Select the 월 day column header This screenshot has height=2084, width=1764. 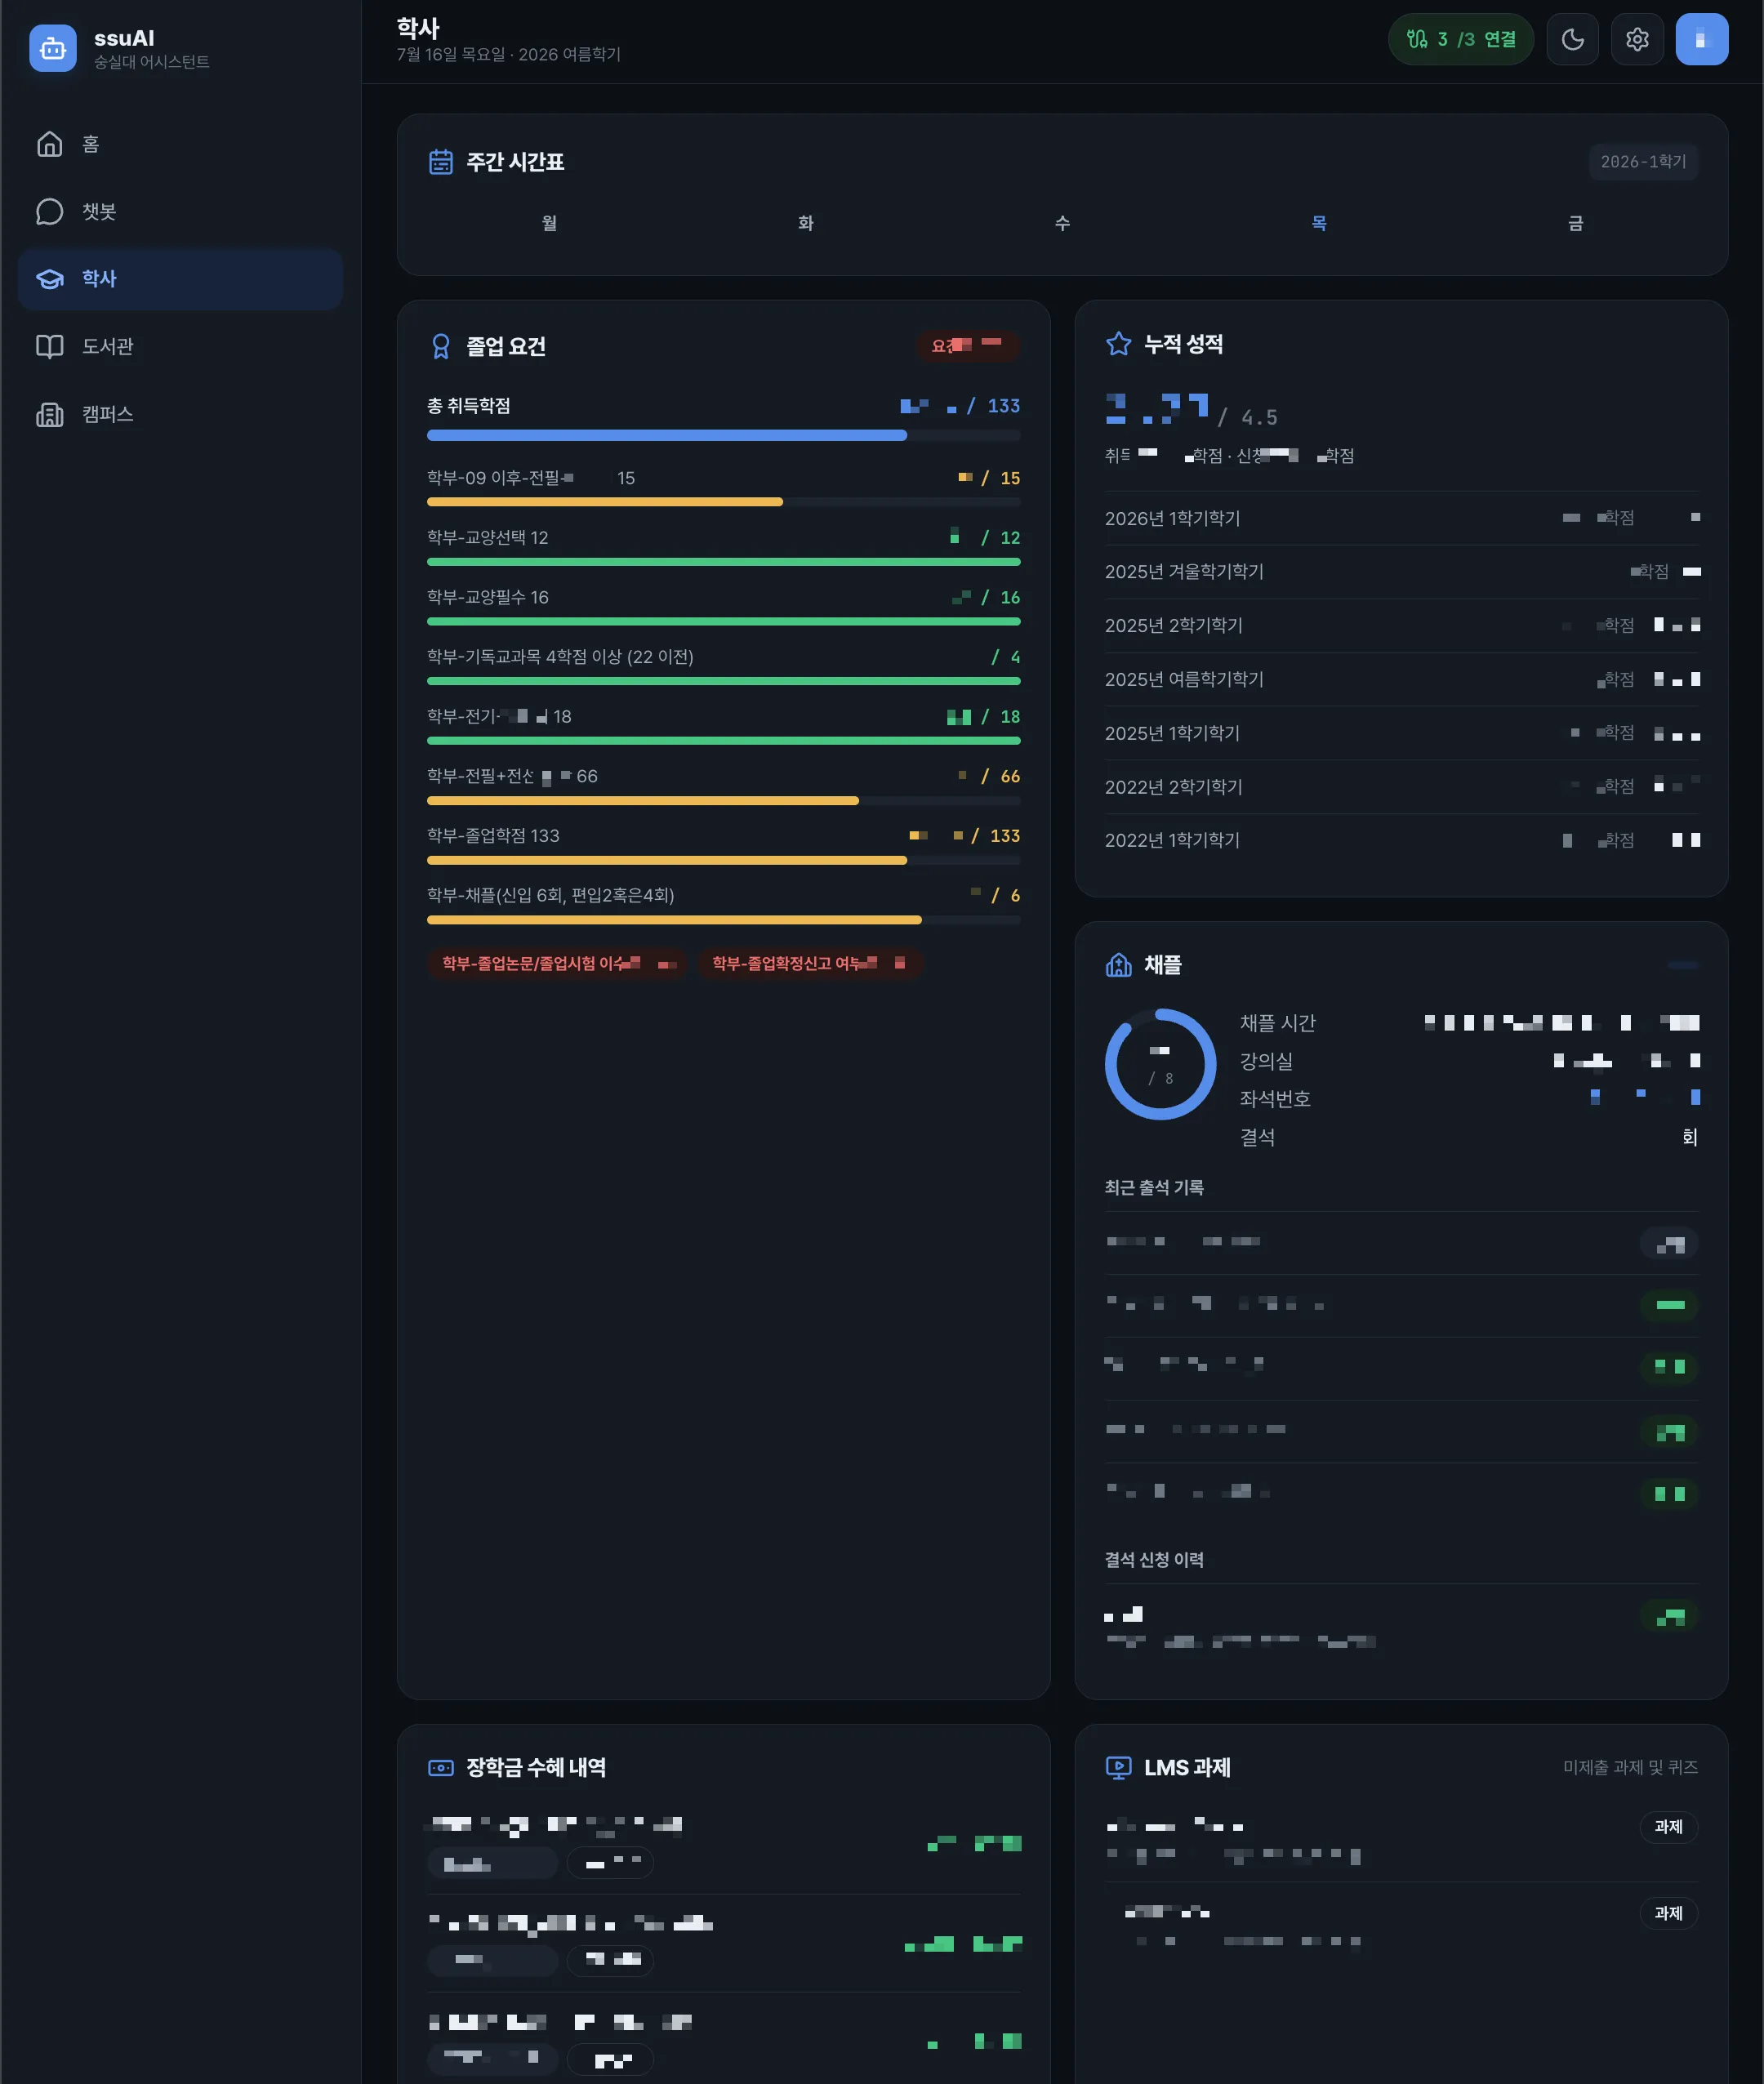coord(549,223)
